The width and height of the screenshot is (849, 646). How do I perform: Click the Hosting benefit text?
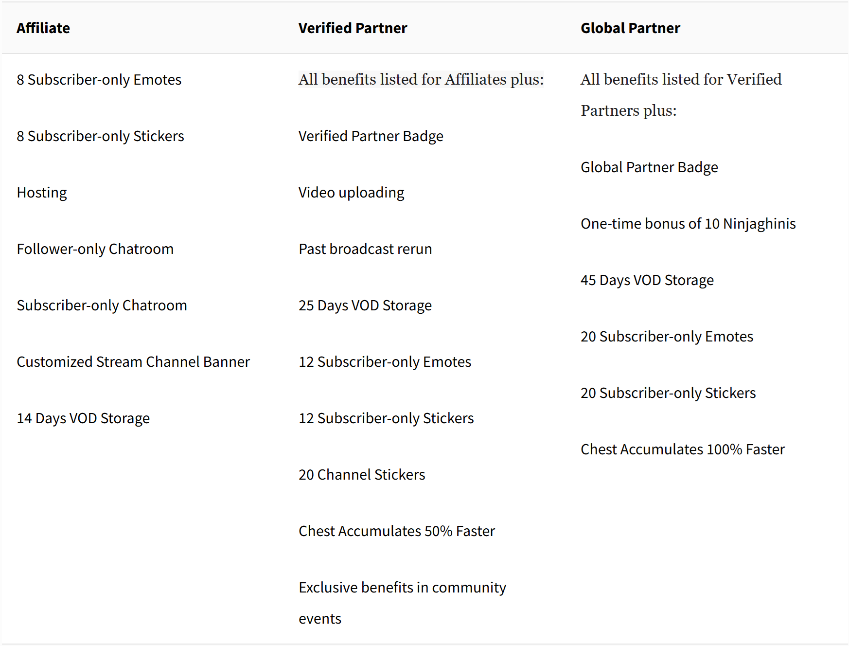click(42, 193)
